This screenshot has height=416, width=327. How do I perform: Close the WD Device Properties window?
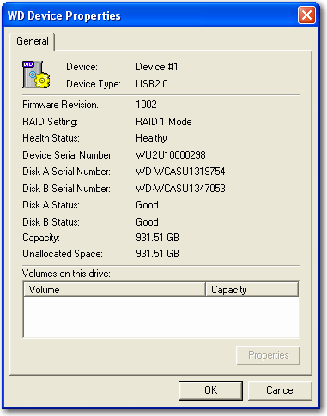point(306,15)
